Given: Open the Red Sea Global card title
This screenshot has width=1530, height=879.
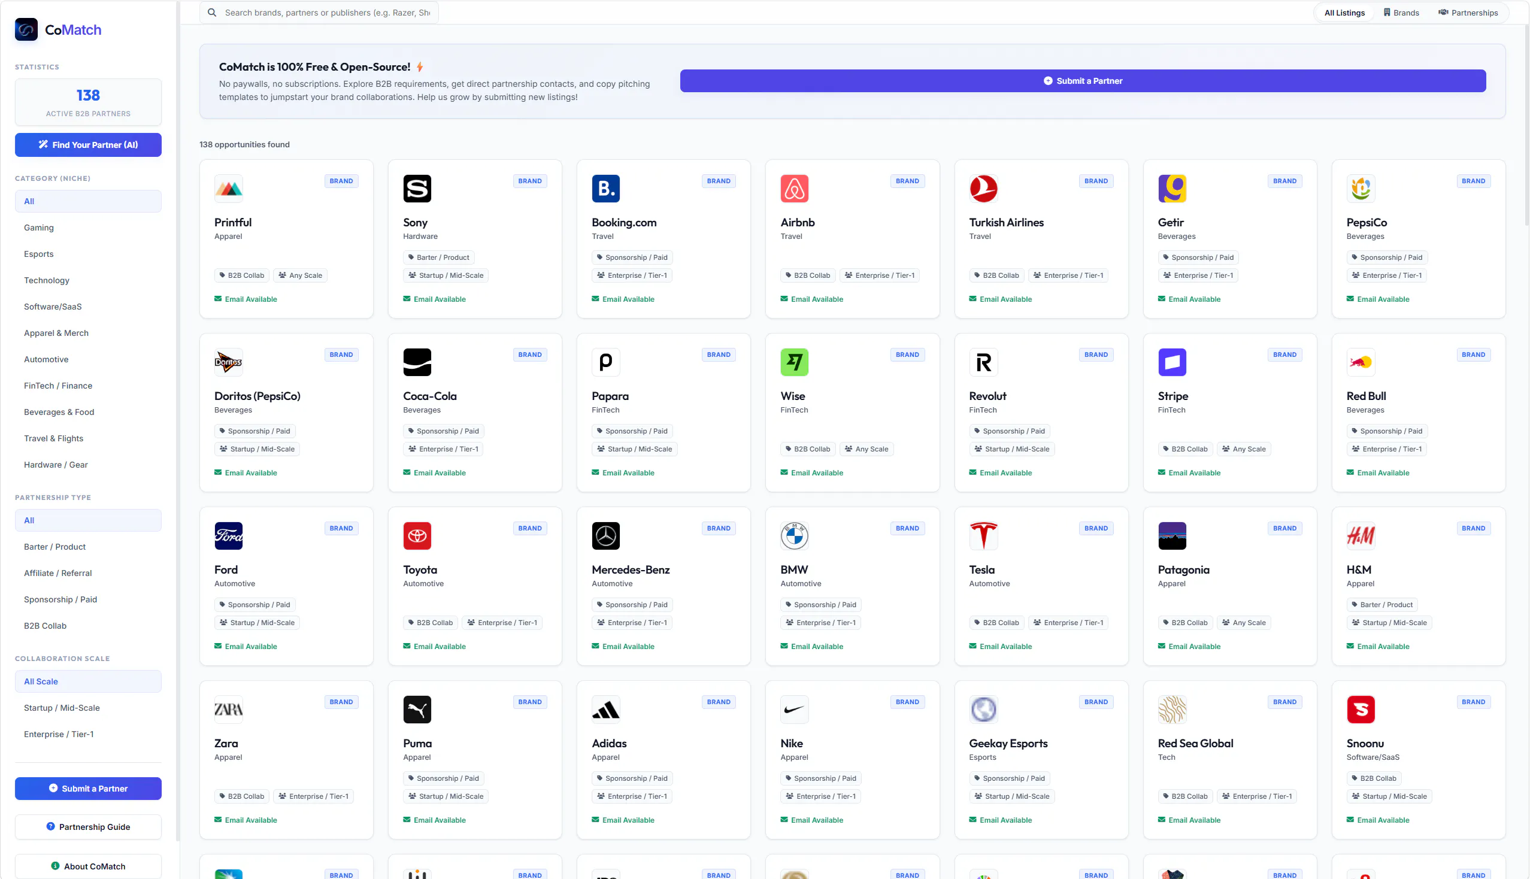Looking at the screenshot, I should pos(1195,743).
